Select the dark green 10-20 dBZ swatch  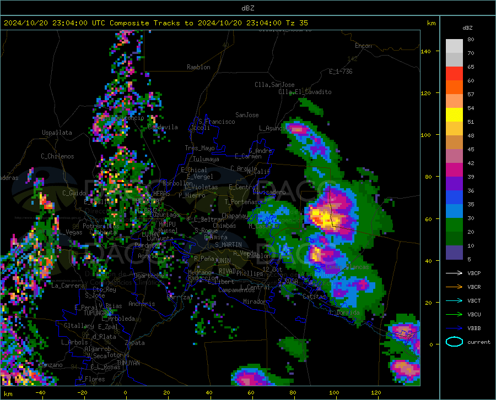pos(454,239)
